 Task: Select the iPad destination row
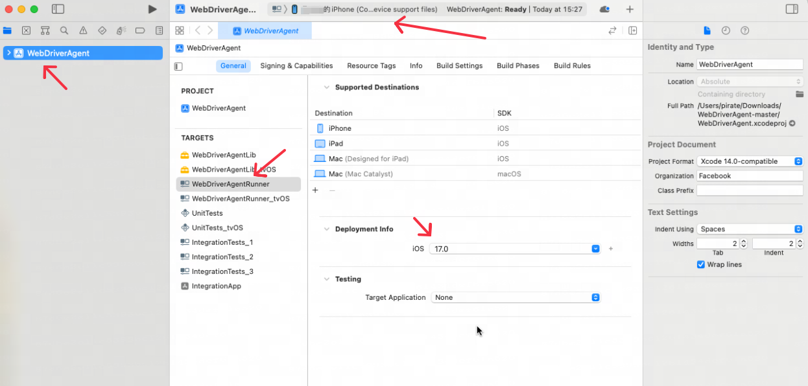click(x=475, y=143)
